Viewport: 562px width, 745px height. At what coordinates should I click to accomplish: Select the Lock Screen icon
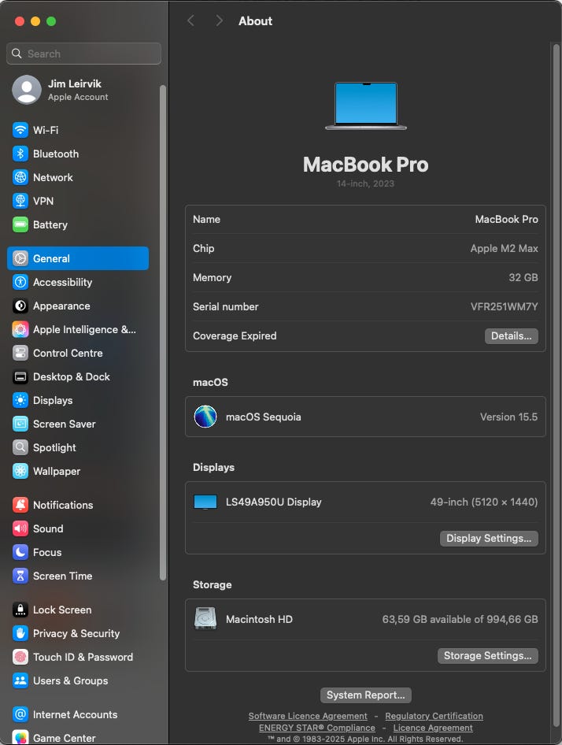click(x=20, y=610)
